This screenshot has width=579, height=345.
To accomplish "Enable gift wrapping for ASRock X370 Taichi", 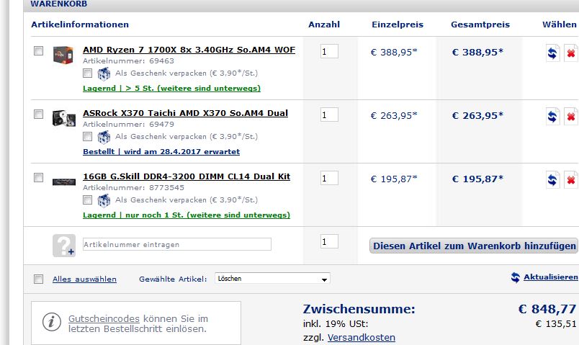I will click(x=88, y=137).
